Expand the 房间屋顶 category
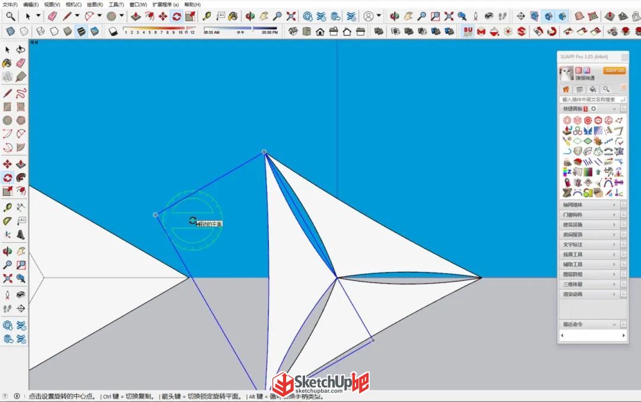 pos(589,235)
